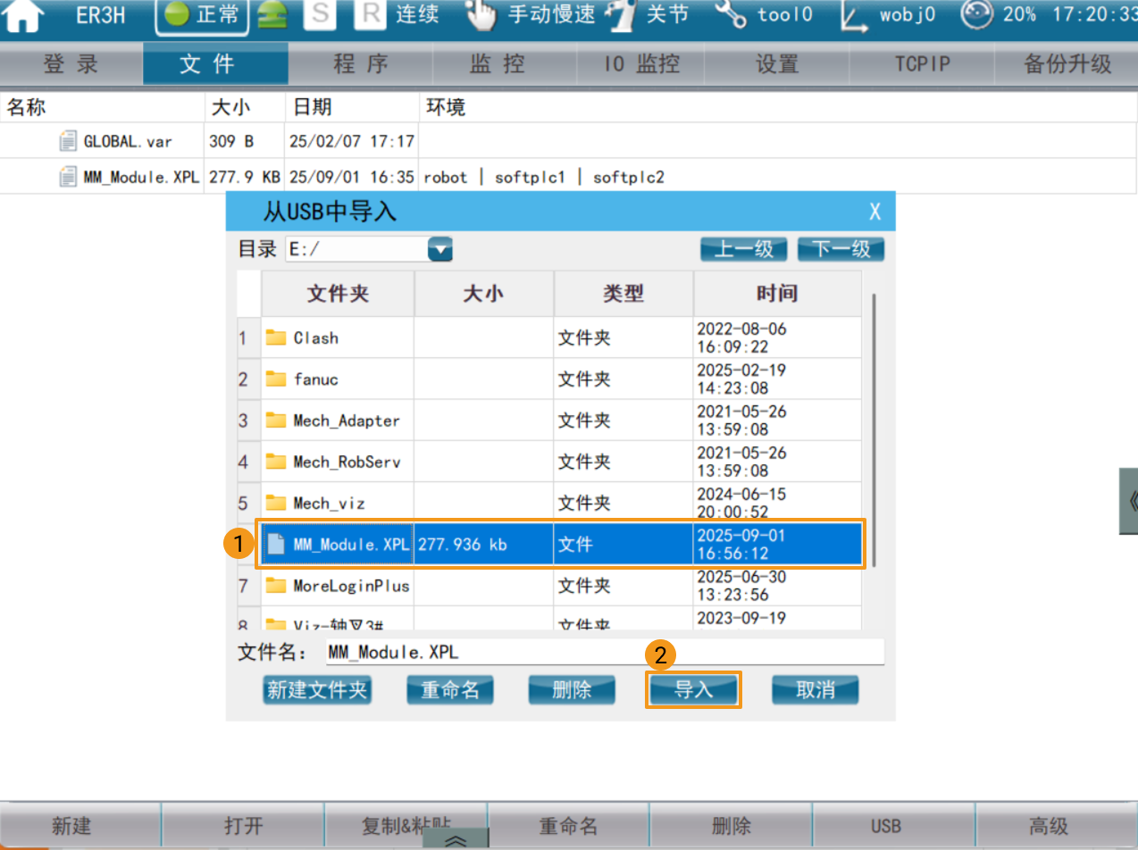Image resolution: width=1138 pixels, height=850 pixels.
Task: Click the fanuc folder icon
Action: click(x=276, y=379)
